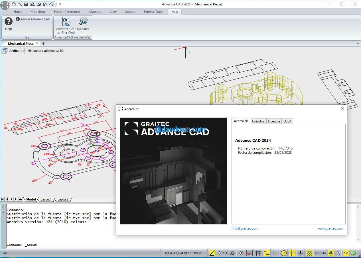
Task: Go to the View ribbon tab
Action: (x=113, y=12)
